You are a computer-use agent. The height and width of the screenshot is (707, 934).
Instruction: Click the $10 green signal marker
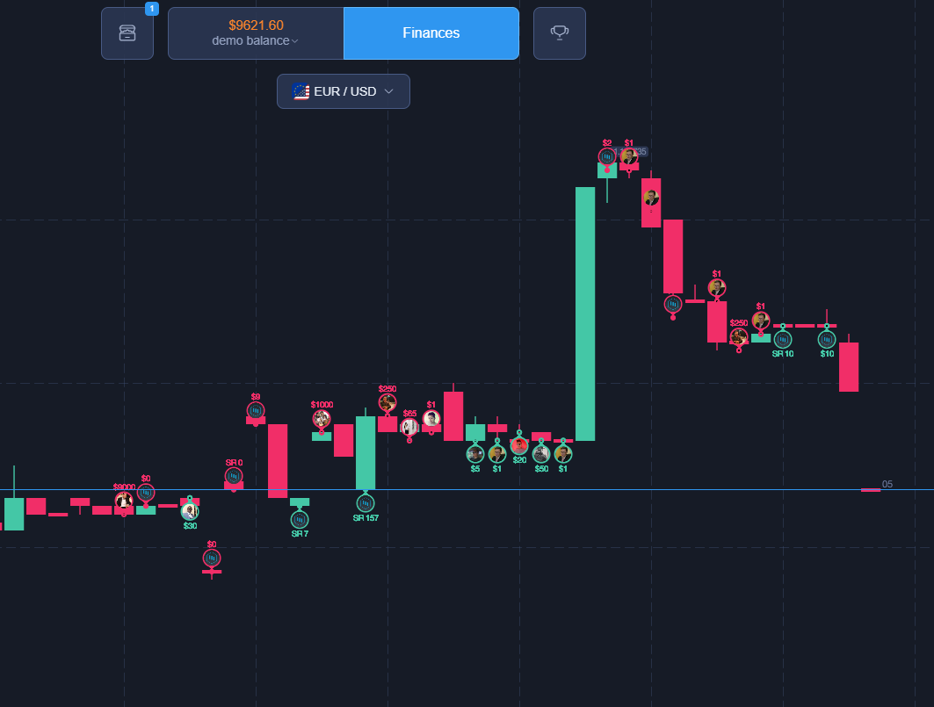point(827,338)
